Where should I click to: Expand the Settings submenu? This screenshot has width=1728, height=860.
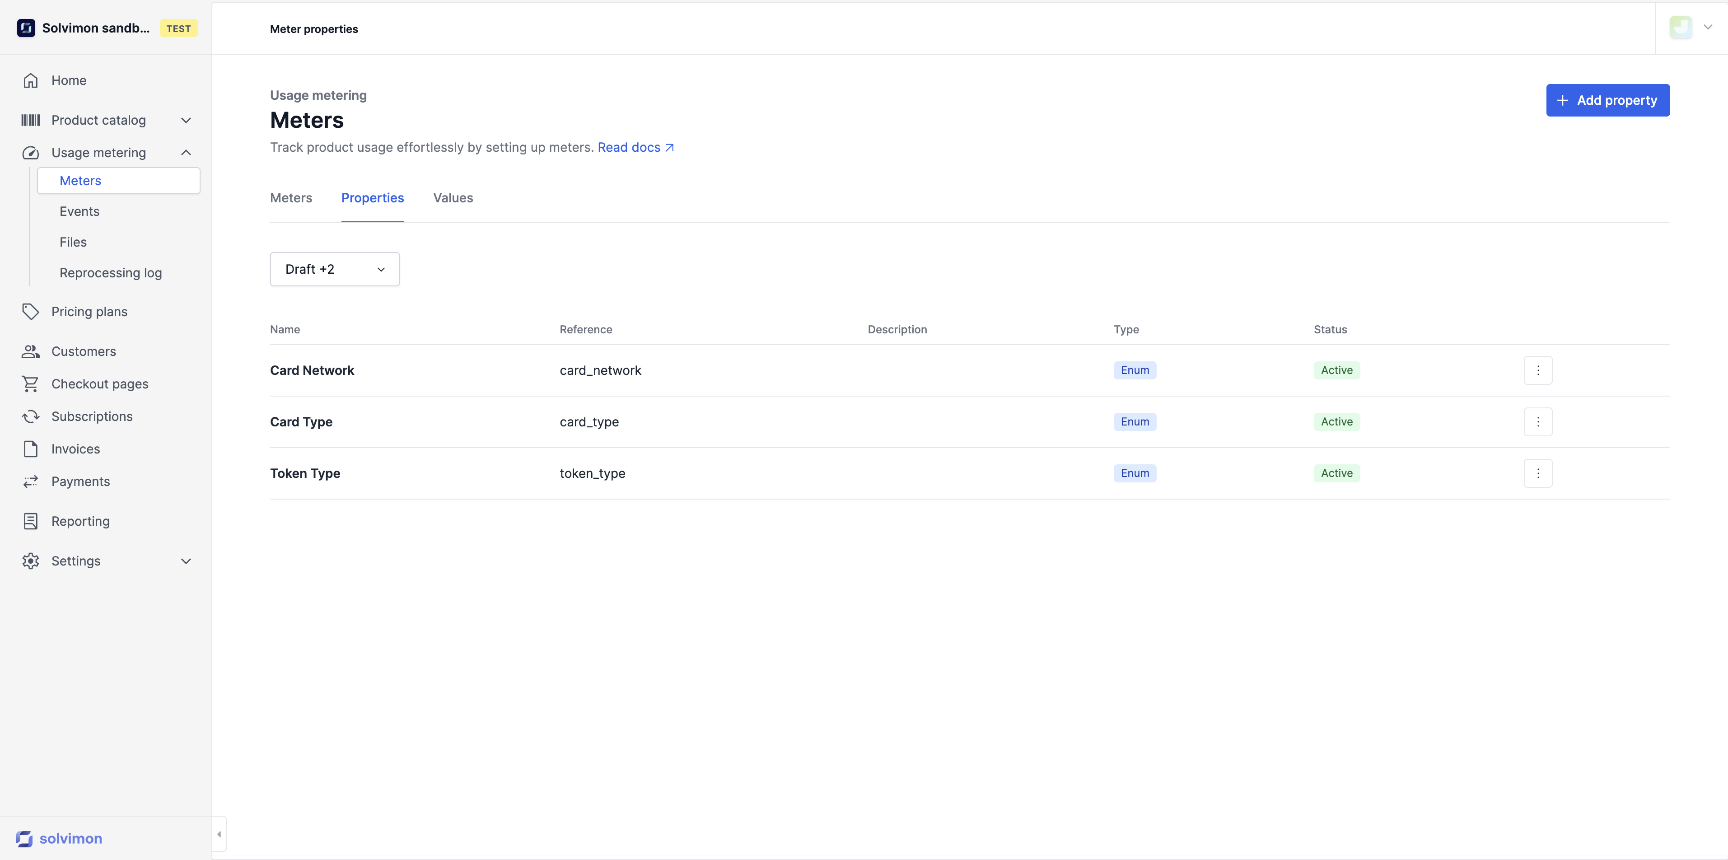pos(186,561)
